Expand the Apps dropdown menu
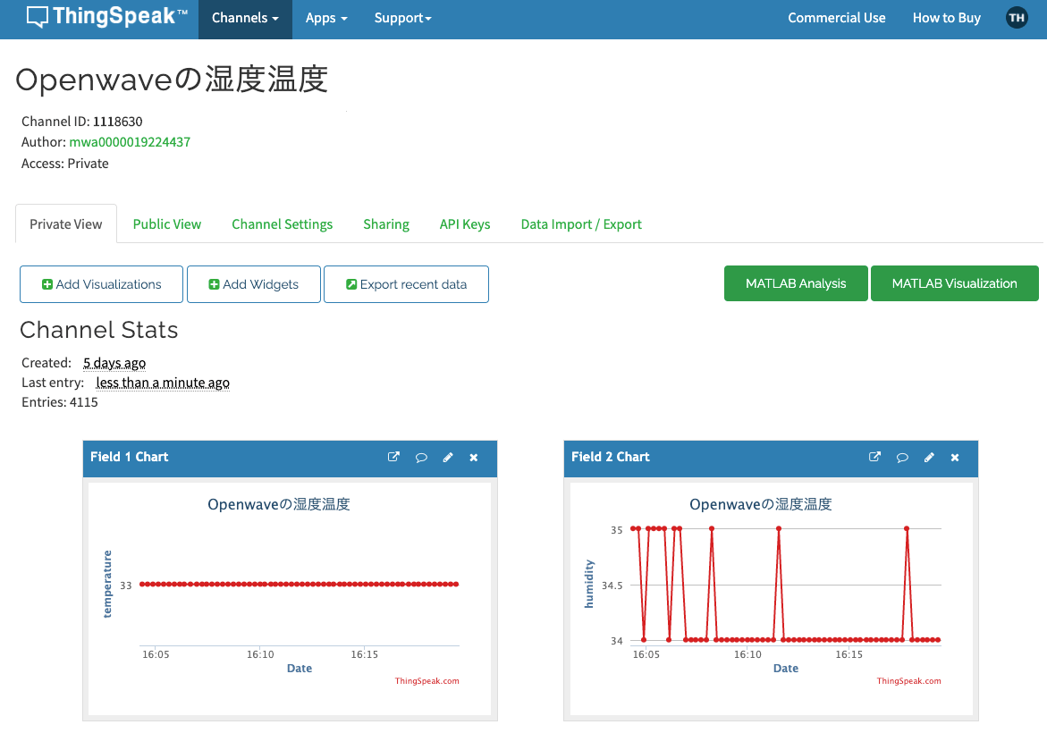 pos(326,19)
